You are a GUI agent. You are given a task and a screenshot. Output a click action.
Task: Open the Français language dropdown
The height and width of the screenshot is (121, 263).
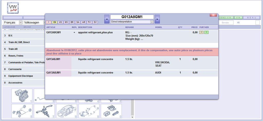[x=13, y=22]
